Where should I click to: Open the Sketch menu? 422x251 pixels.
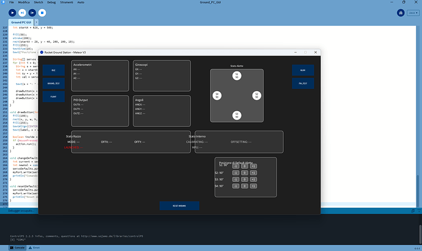[39, 2]
